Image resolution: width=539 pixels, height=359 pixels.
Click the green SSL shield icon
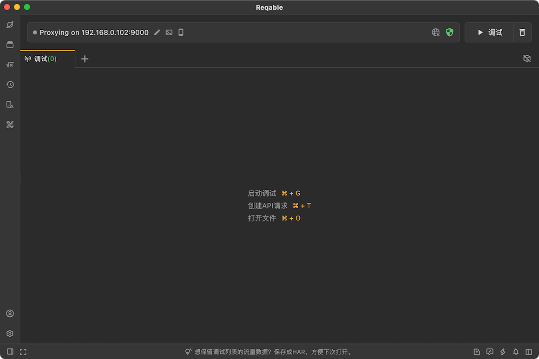[x=450, y=33]
